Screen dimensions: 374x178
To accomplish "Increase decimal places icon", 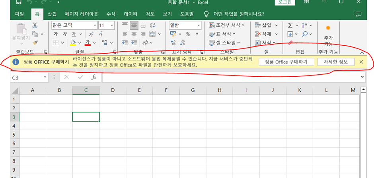I will click(x=173, y=43).
